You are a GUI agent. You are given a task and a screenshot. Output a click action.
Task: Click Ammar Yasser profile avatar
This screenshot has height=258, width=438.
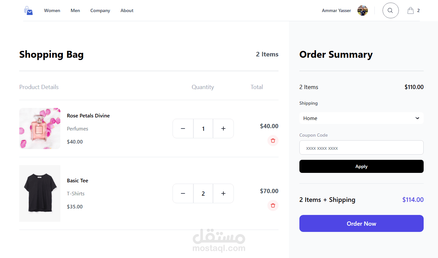click(363, 10)
